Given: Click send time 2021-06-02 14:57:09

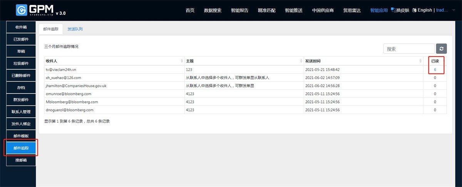Looking at the screenshot, I should pyautogui.click(x=322, y=77).
